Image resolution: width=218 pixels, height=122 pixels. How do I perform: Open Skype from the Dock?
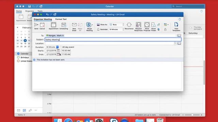(114, 120)
